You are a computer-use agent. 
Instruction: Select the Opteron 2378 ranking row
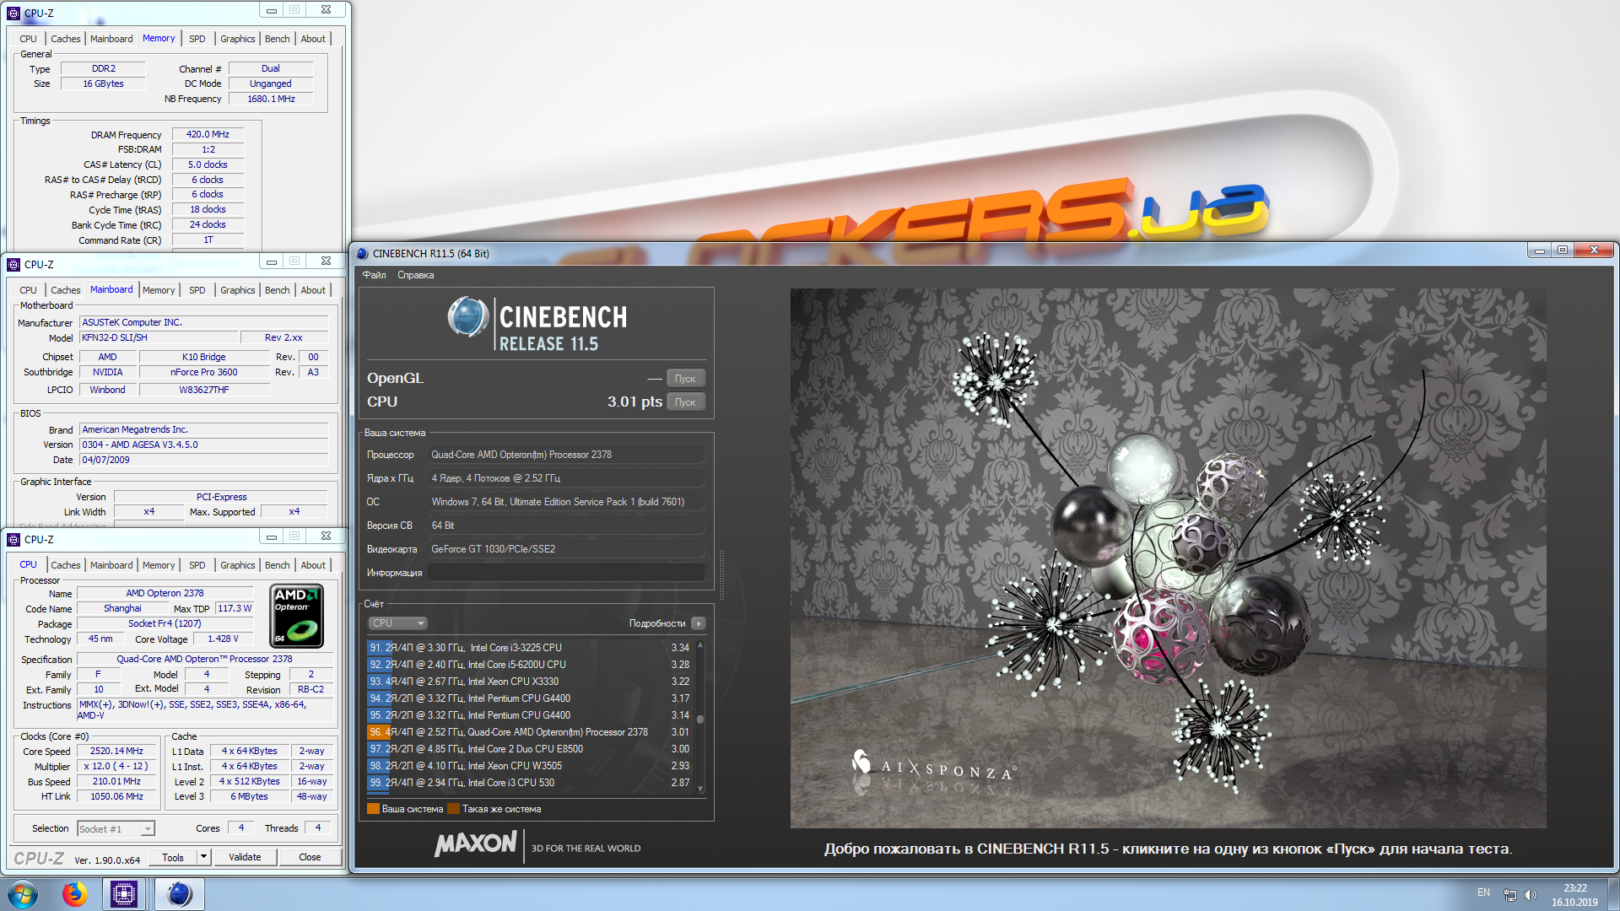click(x=530, y=732)
